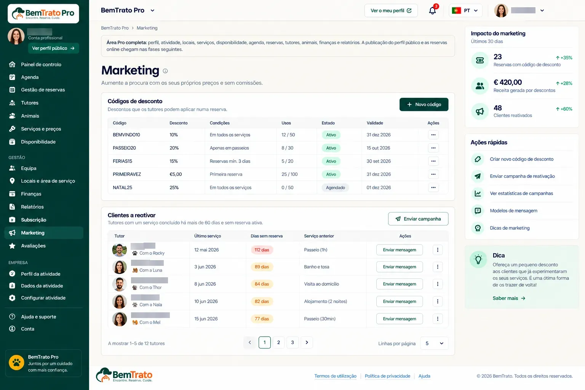Click the discount tag icon in Ações rápidas

tap(478, 159)
